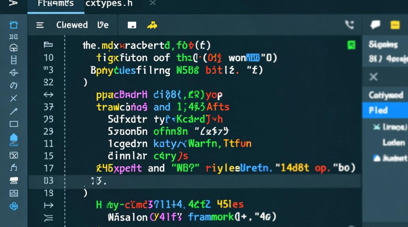
Task: Select the highlighted Pled item
Action: click(x=385, y=110)
